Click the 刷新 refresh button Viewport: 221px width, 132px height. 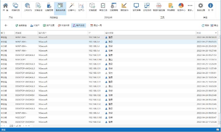[205, 25]
